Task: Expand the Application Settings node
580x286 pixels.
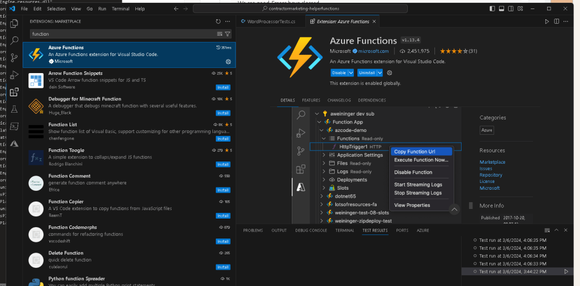Action: [324, 155]
